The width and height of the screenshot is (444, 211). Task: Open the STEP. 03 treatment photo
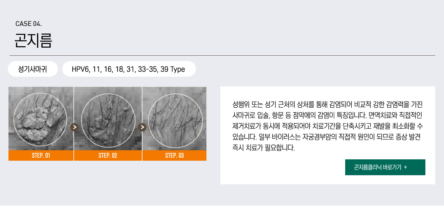pyautogui.click(x=174, y=118)
